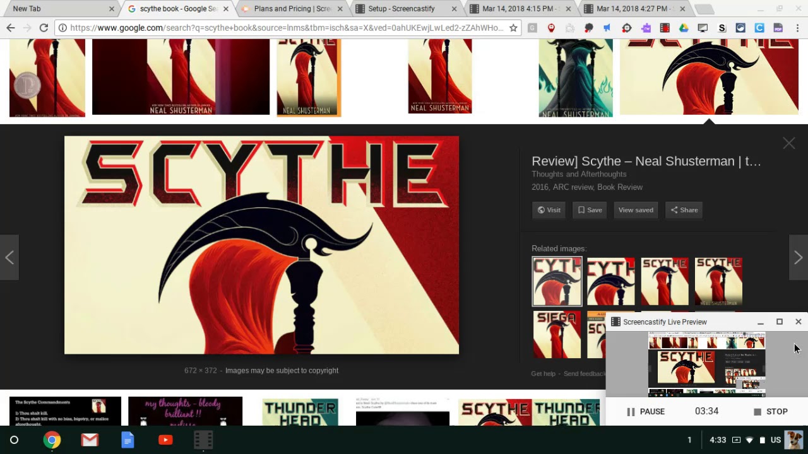Switch to Mar 14, 2018 4:27 PM tab

[634, 9]
